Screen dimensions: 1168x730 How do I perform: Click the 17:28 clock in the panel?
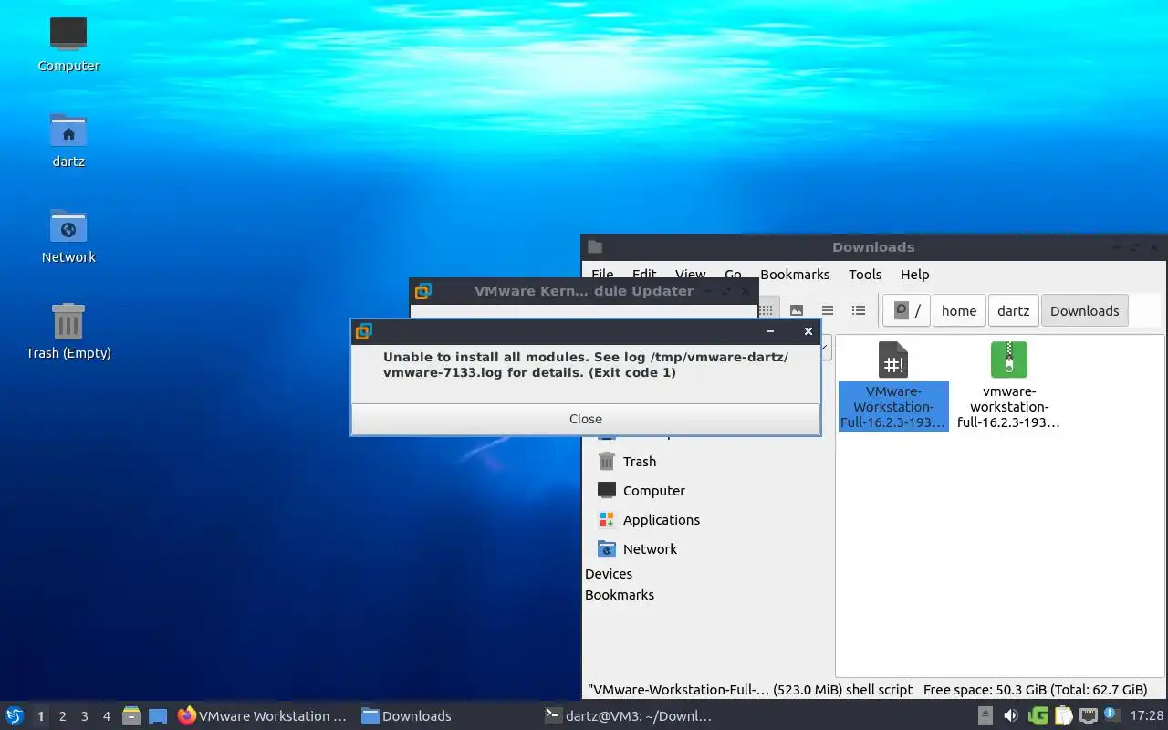(1146, 716)
